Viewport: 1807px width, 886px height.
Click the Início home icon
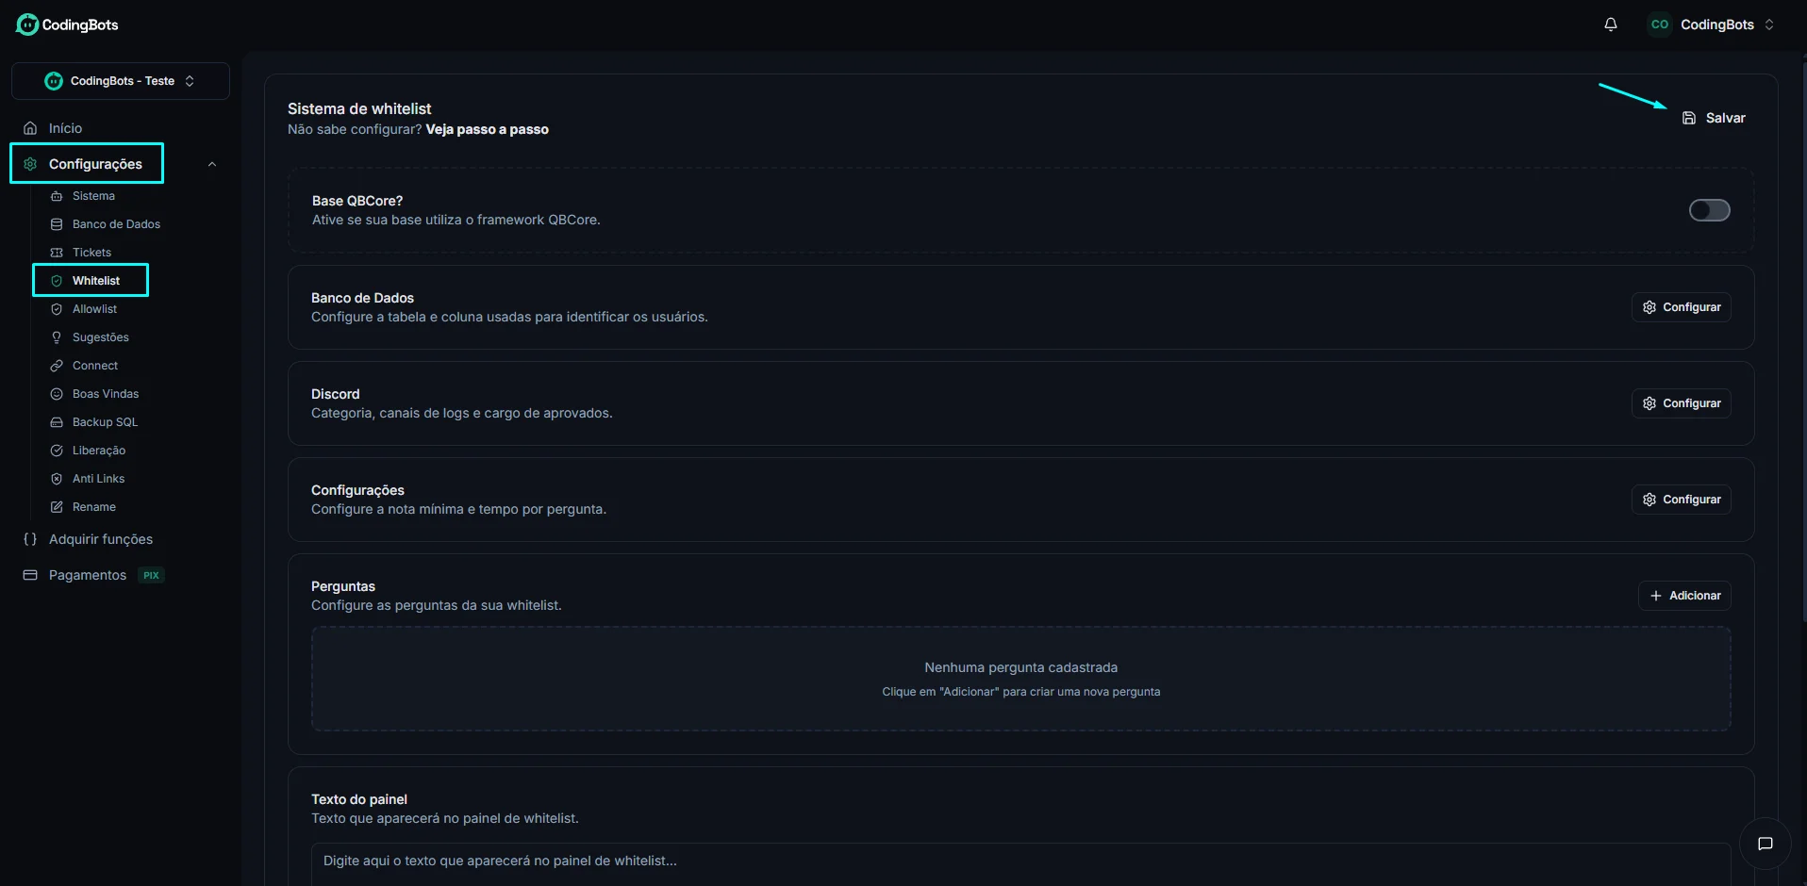pyautogui.click(x=30, y=128)
